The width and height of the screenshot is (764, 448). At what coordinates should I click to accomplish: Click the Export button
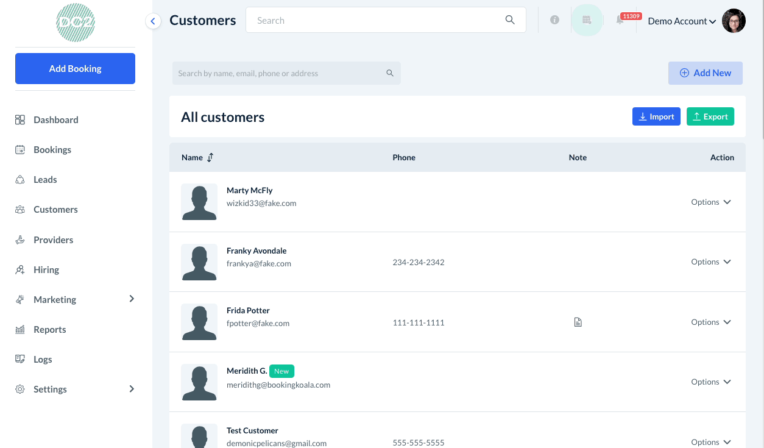tap(710, 116)
